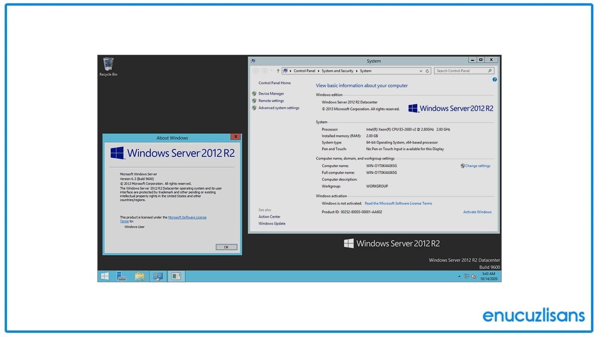Select the About Windows taskbar icon
The width and height of the screenshot is (599, 337).
(176, 276)
